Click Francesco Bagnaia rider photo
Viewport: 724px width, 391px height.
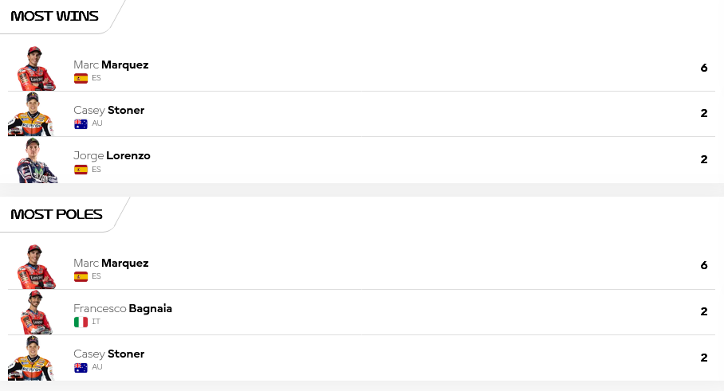(36, 312)
